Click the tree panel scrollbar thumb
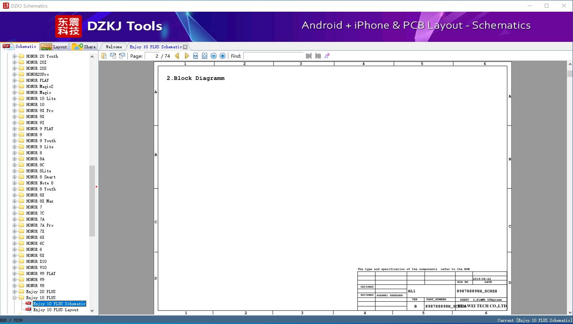 pyautogui.click(x=92, y=201)
